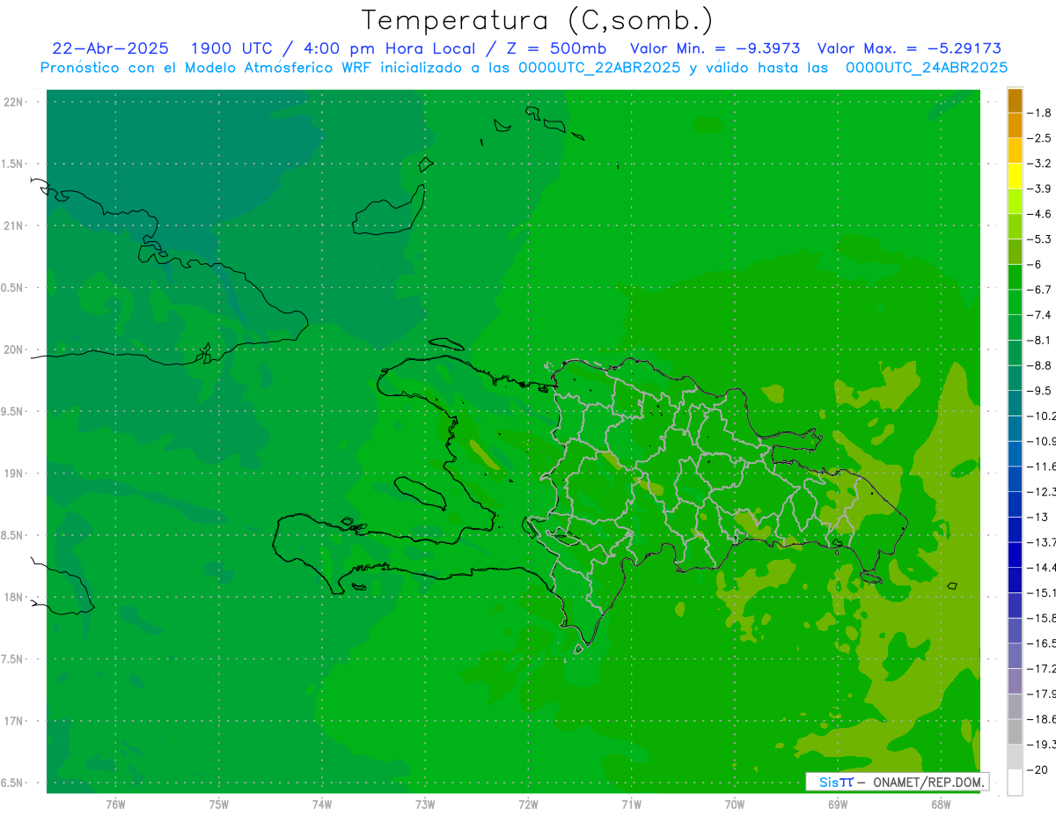Click the '71W' longitude label
The width and height of the screenshot is (1056, 816).
(x=631, y=804)
